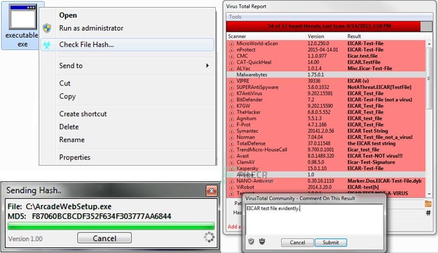The image size is (438, 253).
Task: Sort by the Result column header
Action: pyautogui.click(x=354, y=36)
